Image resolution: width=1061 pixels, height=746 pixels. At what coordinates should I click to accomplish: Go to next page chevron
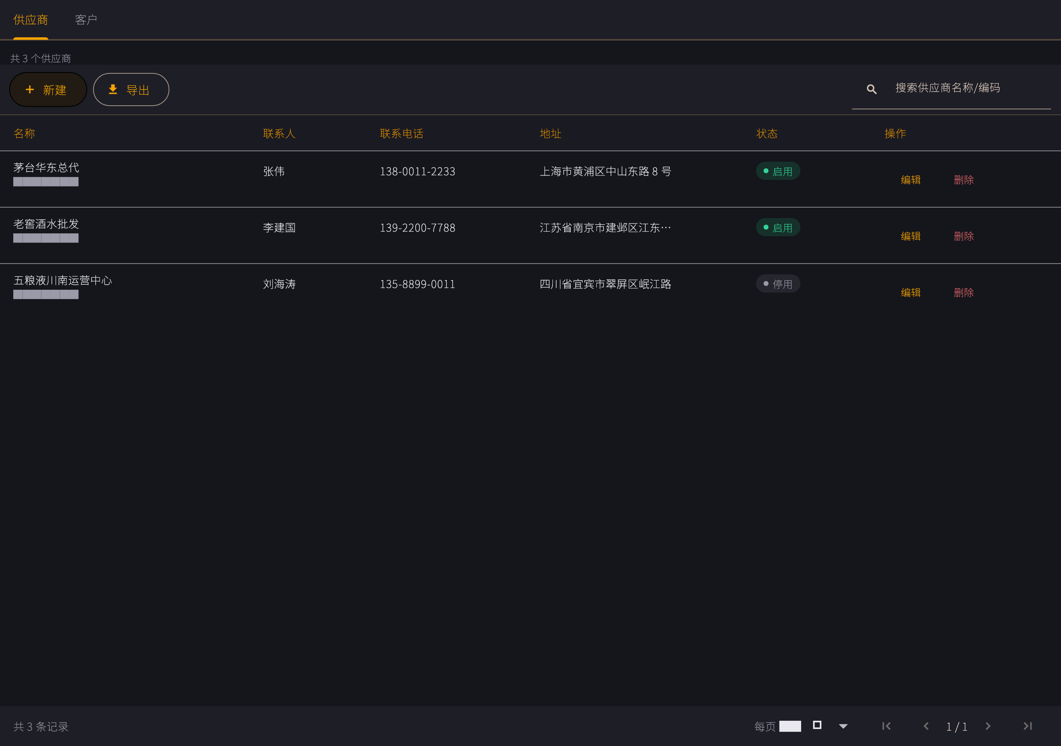988,726
